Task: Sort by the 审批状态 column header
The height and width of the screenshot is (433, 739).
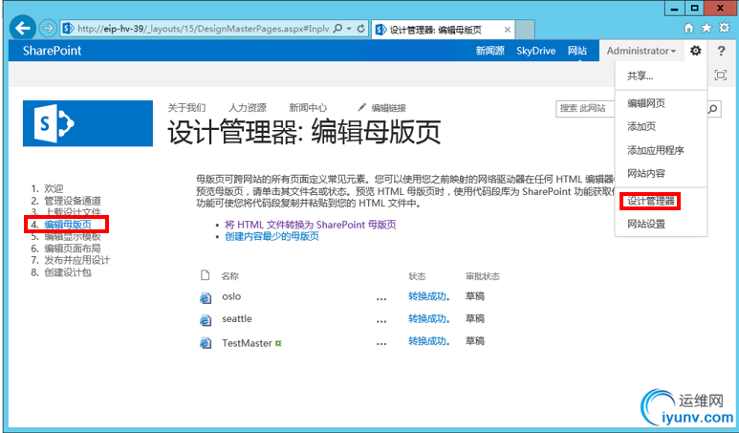Action: click(x=483, y=276)
